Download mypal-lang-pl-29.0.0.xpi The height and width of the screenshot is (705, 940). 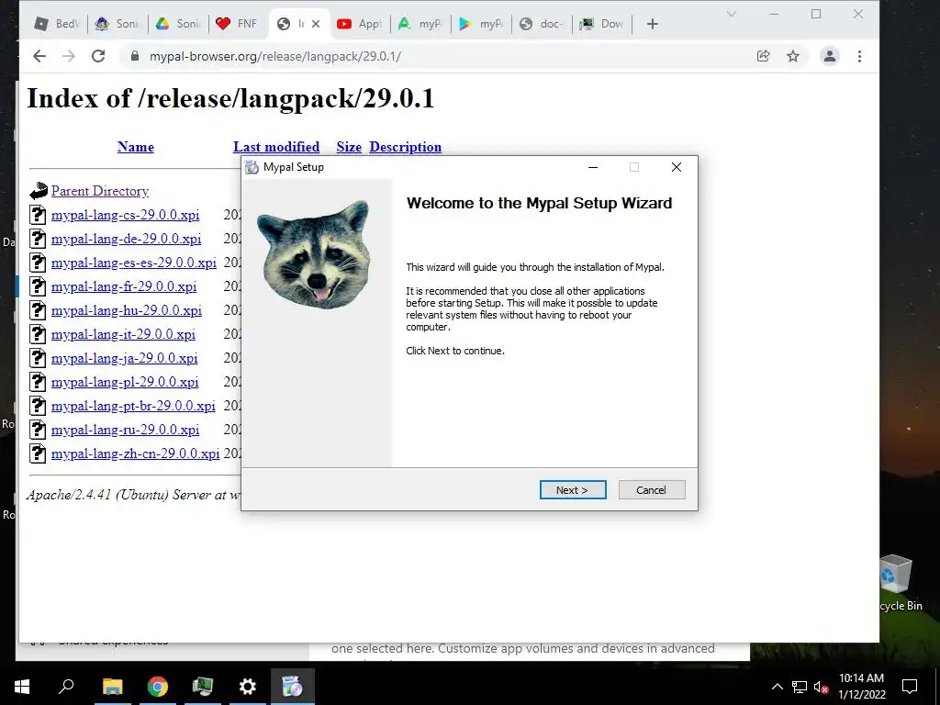click(x=125, y=383)
